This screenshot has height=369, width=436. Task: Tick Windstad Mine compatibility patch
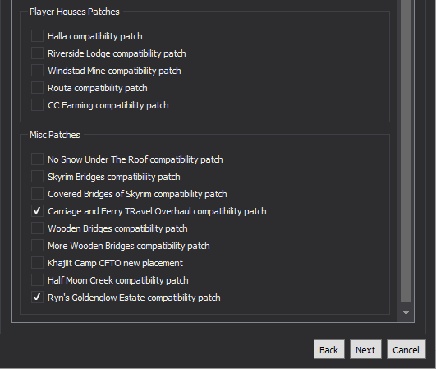pos(37,71)
